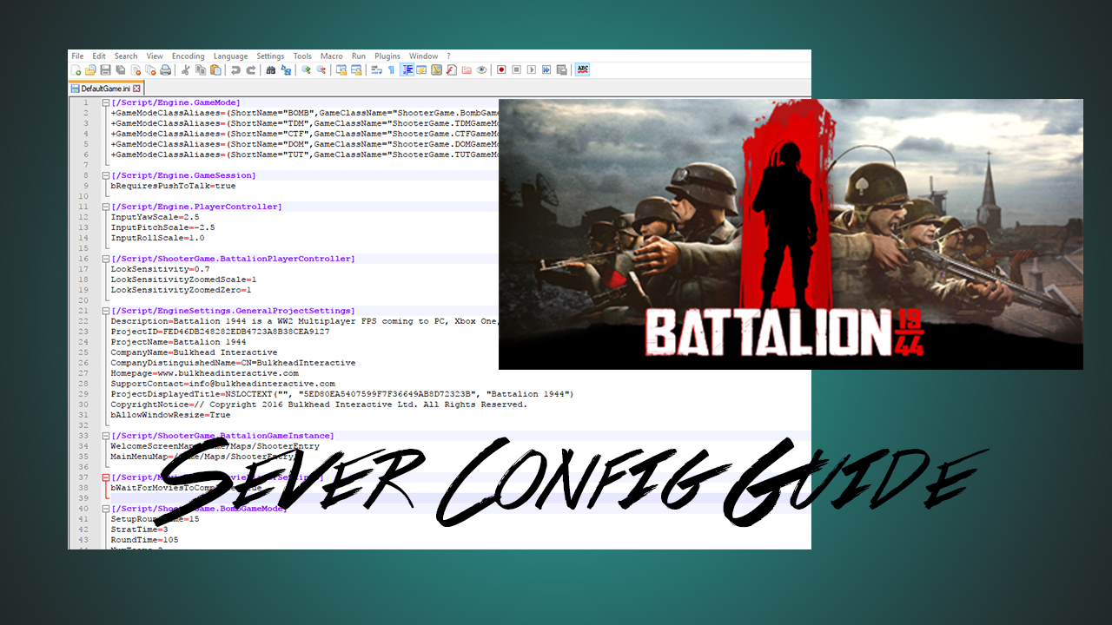Collapse the GeneralProjectSettings section fold
The image size is (1112, 625).
[x=105, y=310]
